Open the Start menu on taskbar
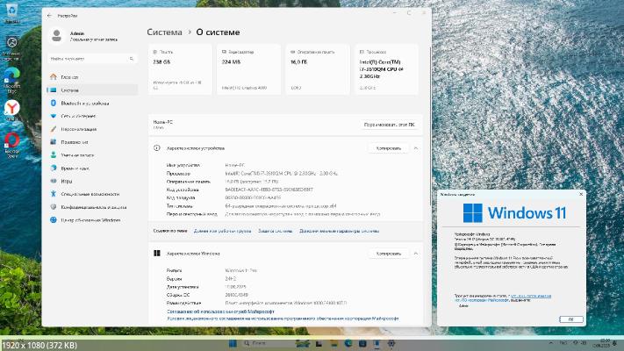The width and height of the screenshot is (624, 351). tap(233, 343)
